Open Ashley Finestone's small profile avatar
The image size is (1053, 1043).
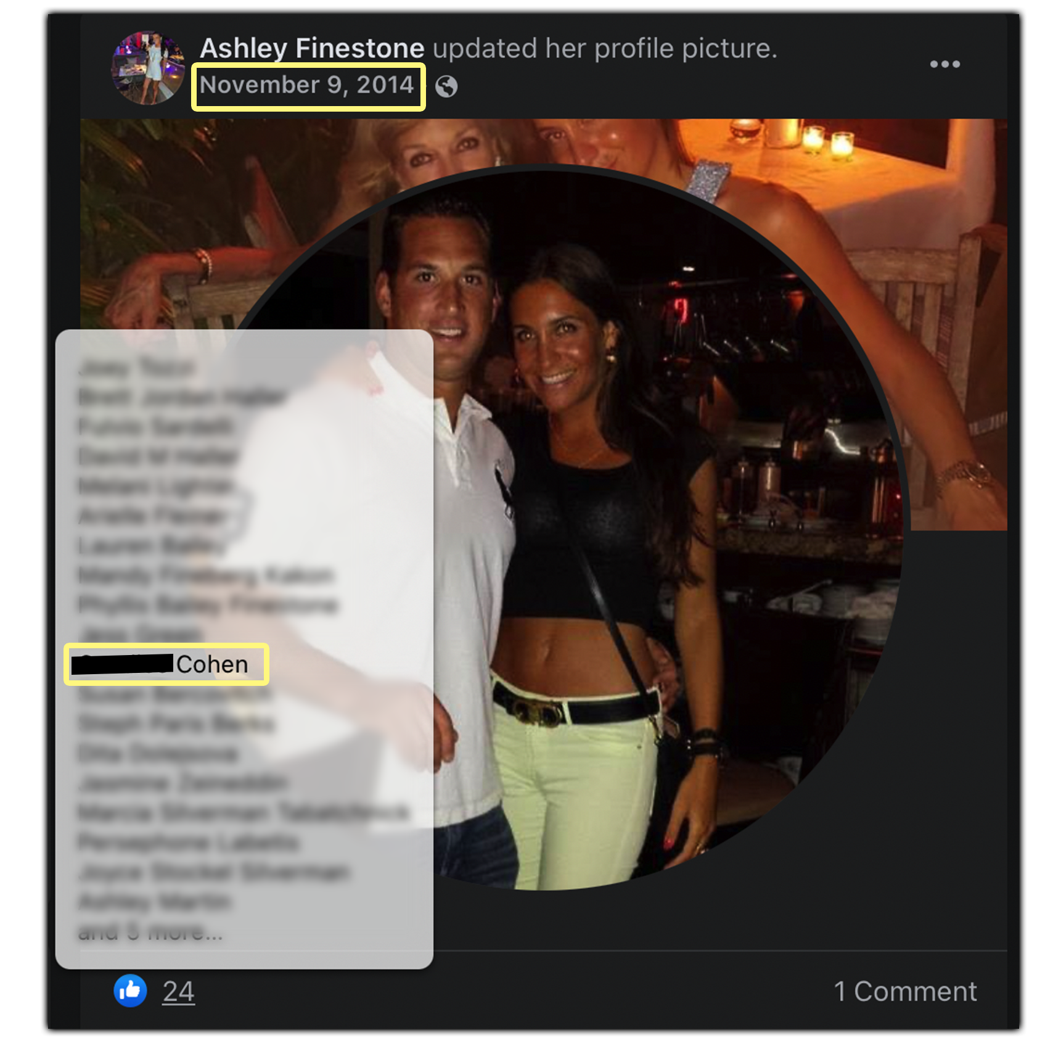[x=147, y=68]
